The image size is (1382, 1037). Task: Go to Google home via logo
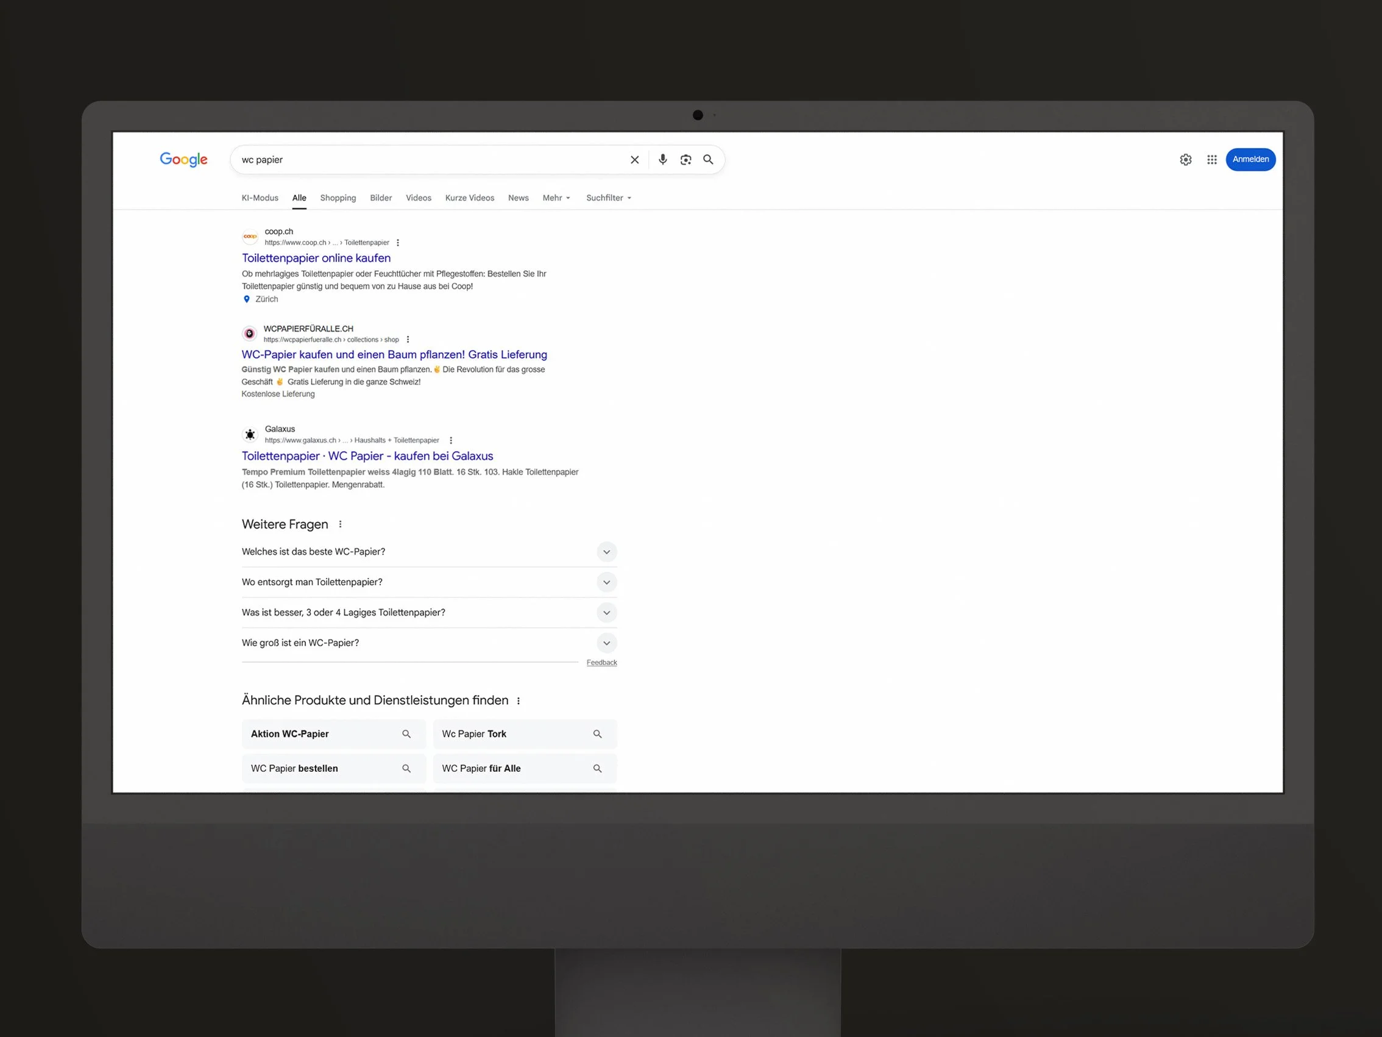pos(183,159)
